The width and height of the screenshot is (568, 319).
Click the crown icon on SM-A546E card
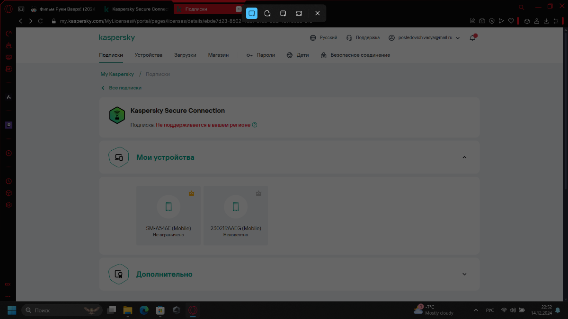(191, 193)
